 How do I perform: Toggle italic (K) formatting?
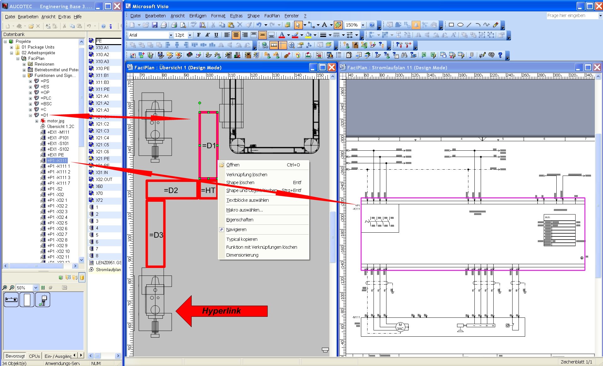coord(207,35)
